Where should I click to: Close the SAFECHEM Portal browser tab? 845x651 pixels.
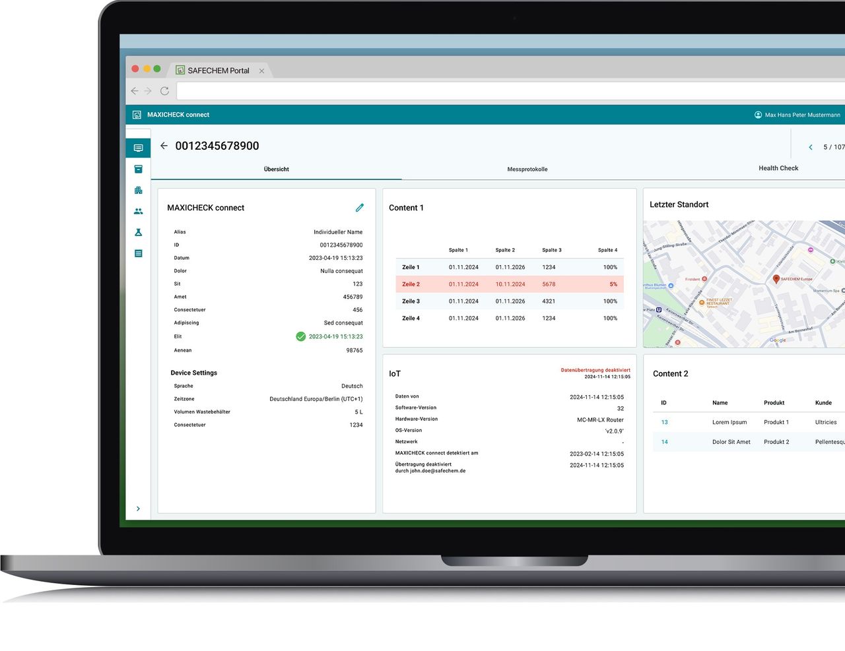[x=261, y=71]
